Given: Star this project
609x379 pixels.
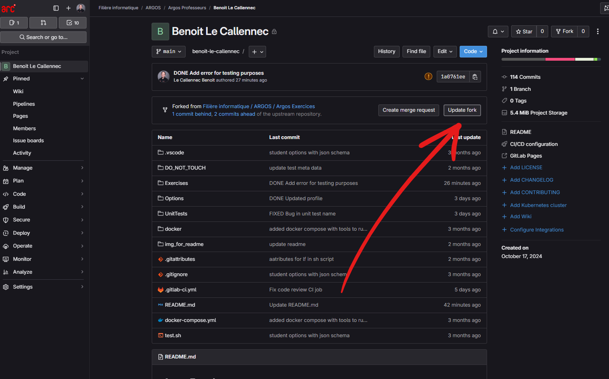Looking at the screenshot, I should coord(524,31).
